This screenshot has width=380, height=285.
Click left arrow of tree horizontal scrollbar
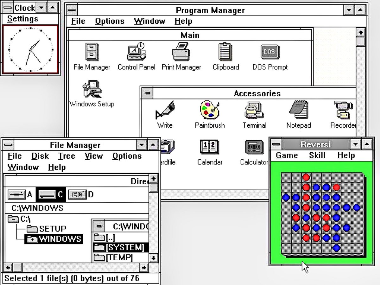[x=8, y=268]
